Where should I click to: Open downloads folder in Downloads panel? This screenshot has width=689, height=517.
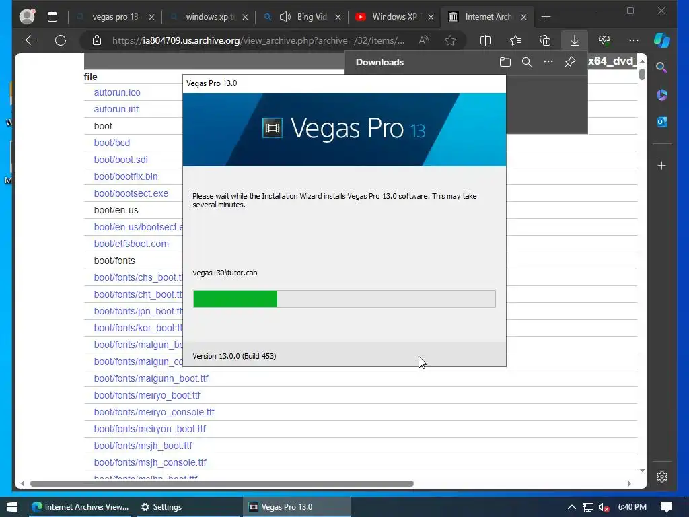pyautogui.click(x=505, y=62)
